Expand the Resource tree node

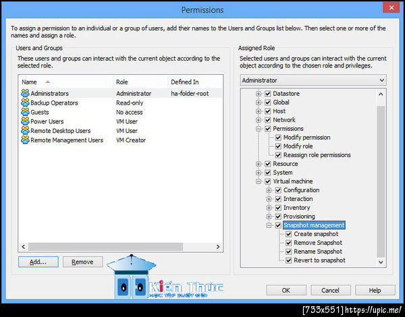pos(259,164)
